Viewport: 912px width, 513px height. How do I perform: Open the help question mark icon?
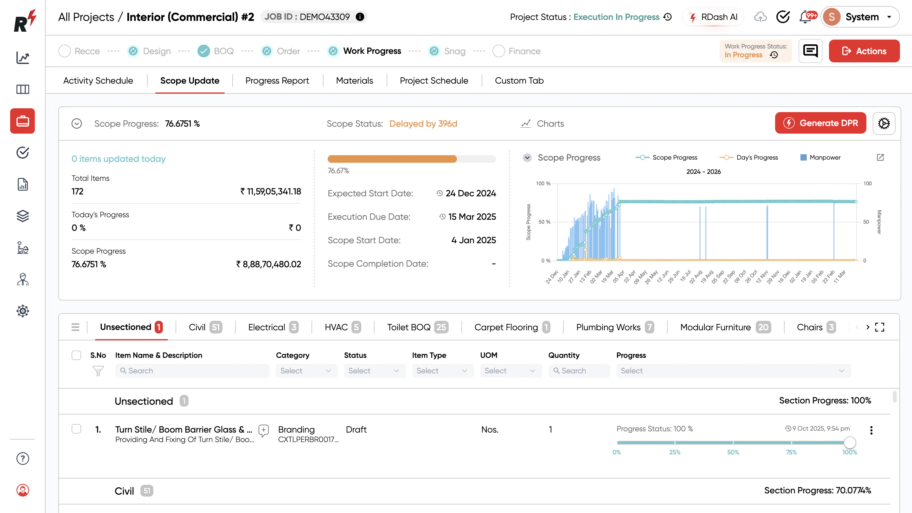[x=23, y=459]
